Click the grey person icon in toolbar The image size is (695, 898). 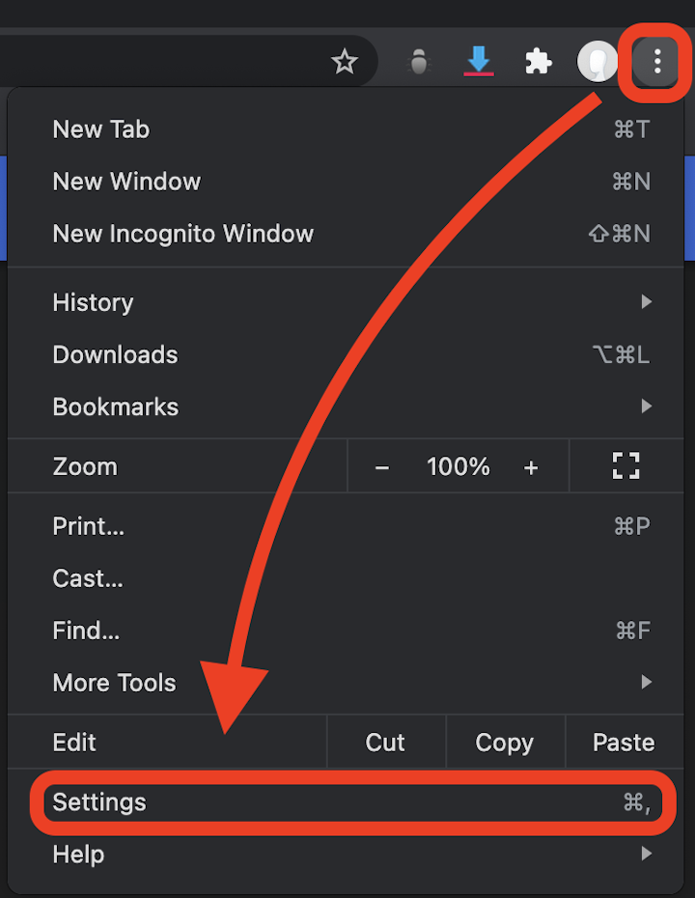tap(419, 61)
